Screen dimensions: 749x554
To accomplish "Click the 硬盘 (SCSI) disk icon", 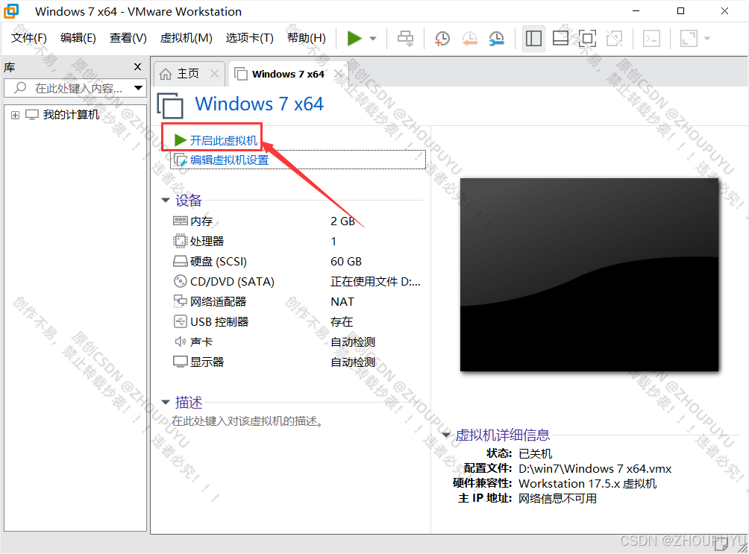I will 180,261.
